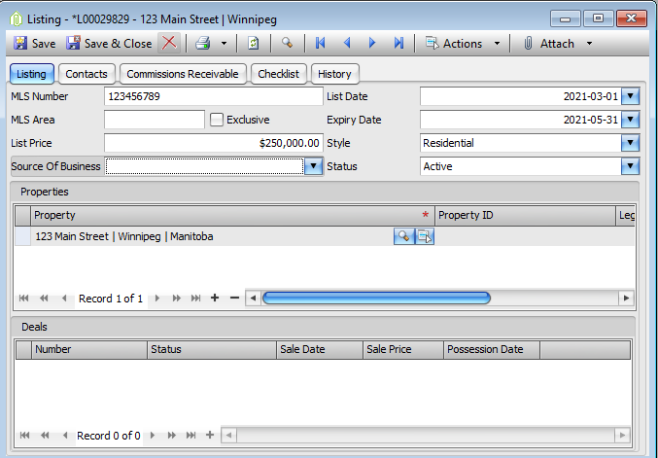Image resolution: width=658 pixels, height=458 pixels.
Task: Click the refresh document icon
Action: (253, 43)
